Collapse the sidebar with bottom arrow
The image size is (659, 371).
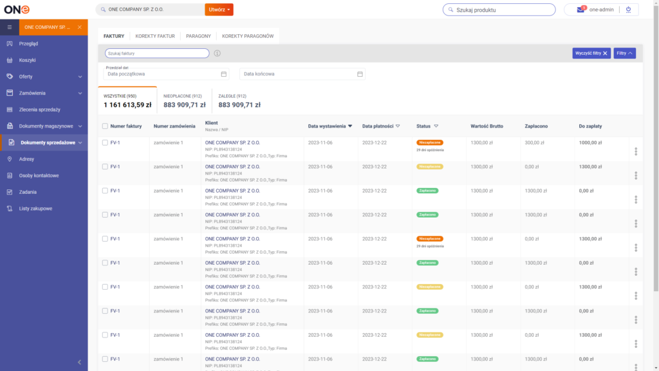79,362
